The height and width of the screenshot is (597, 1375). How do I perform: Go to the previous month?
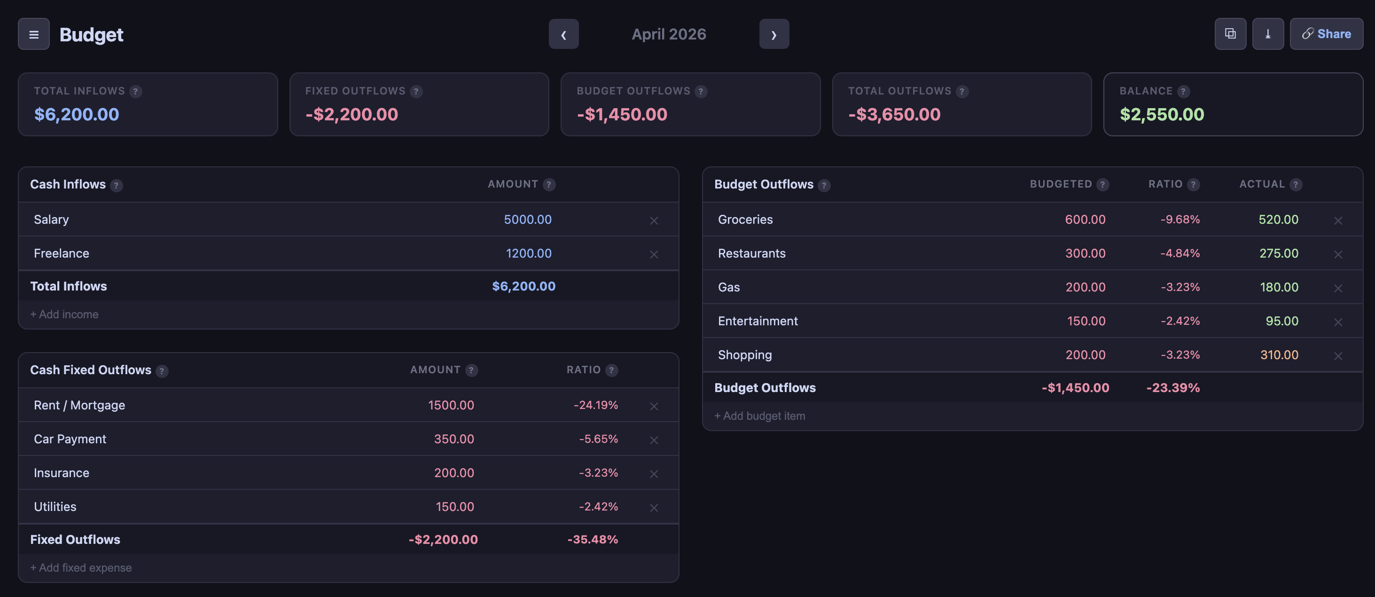tap(563, 34)
